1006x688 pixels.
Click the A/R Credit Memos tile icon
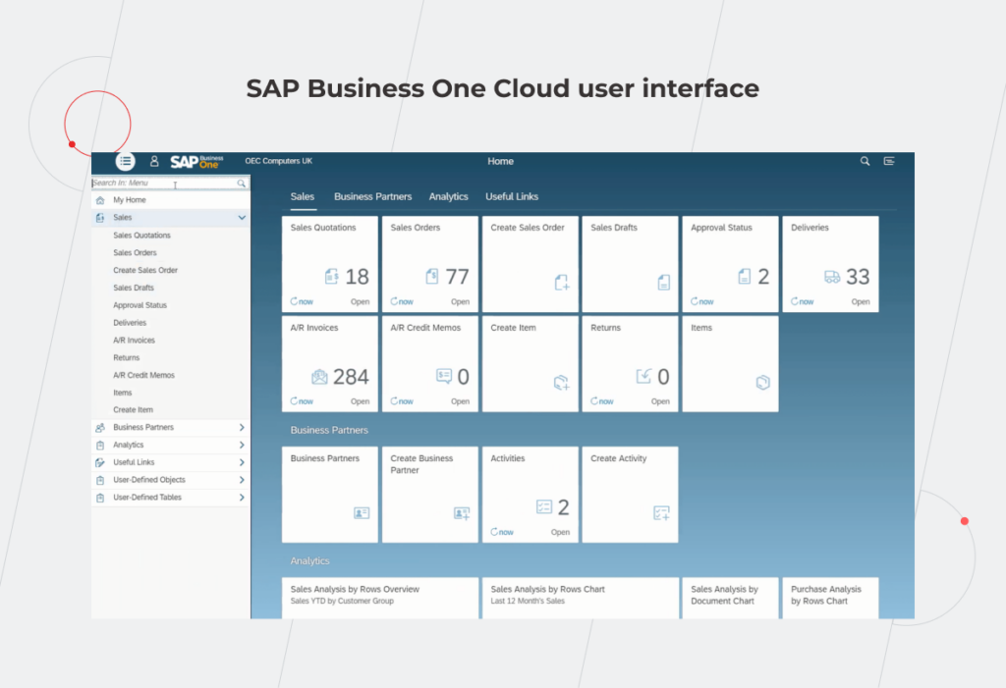pyautogui.click(x=444, y=376)
